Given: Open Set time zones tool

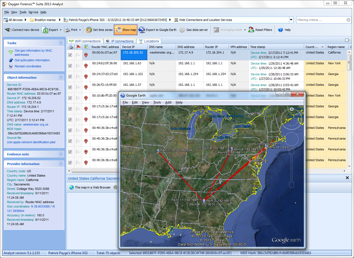Looking at the screenshot, I should click(89, 30).
